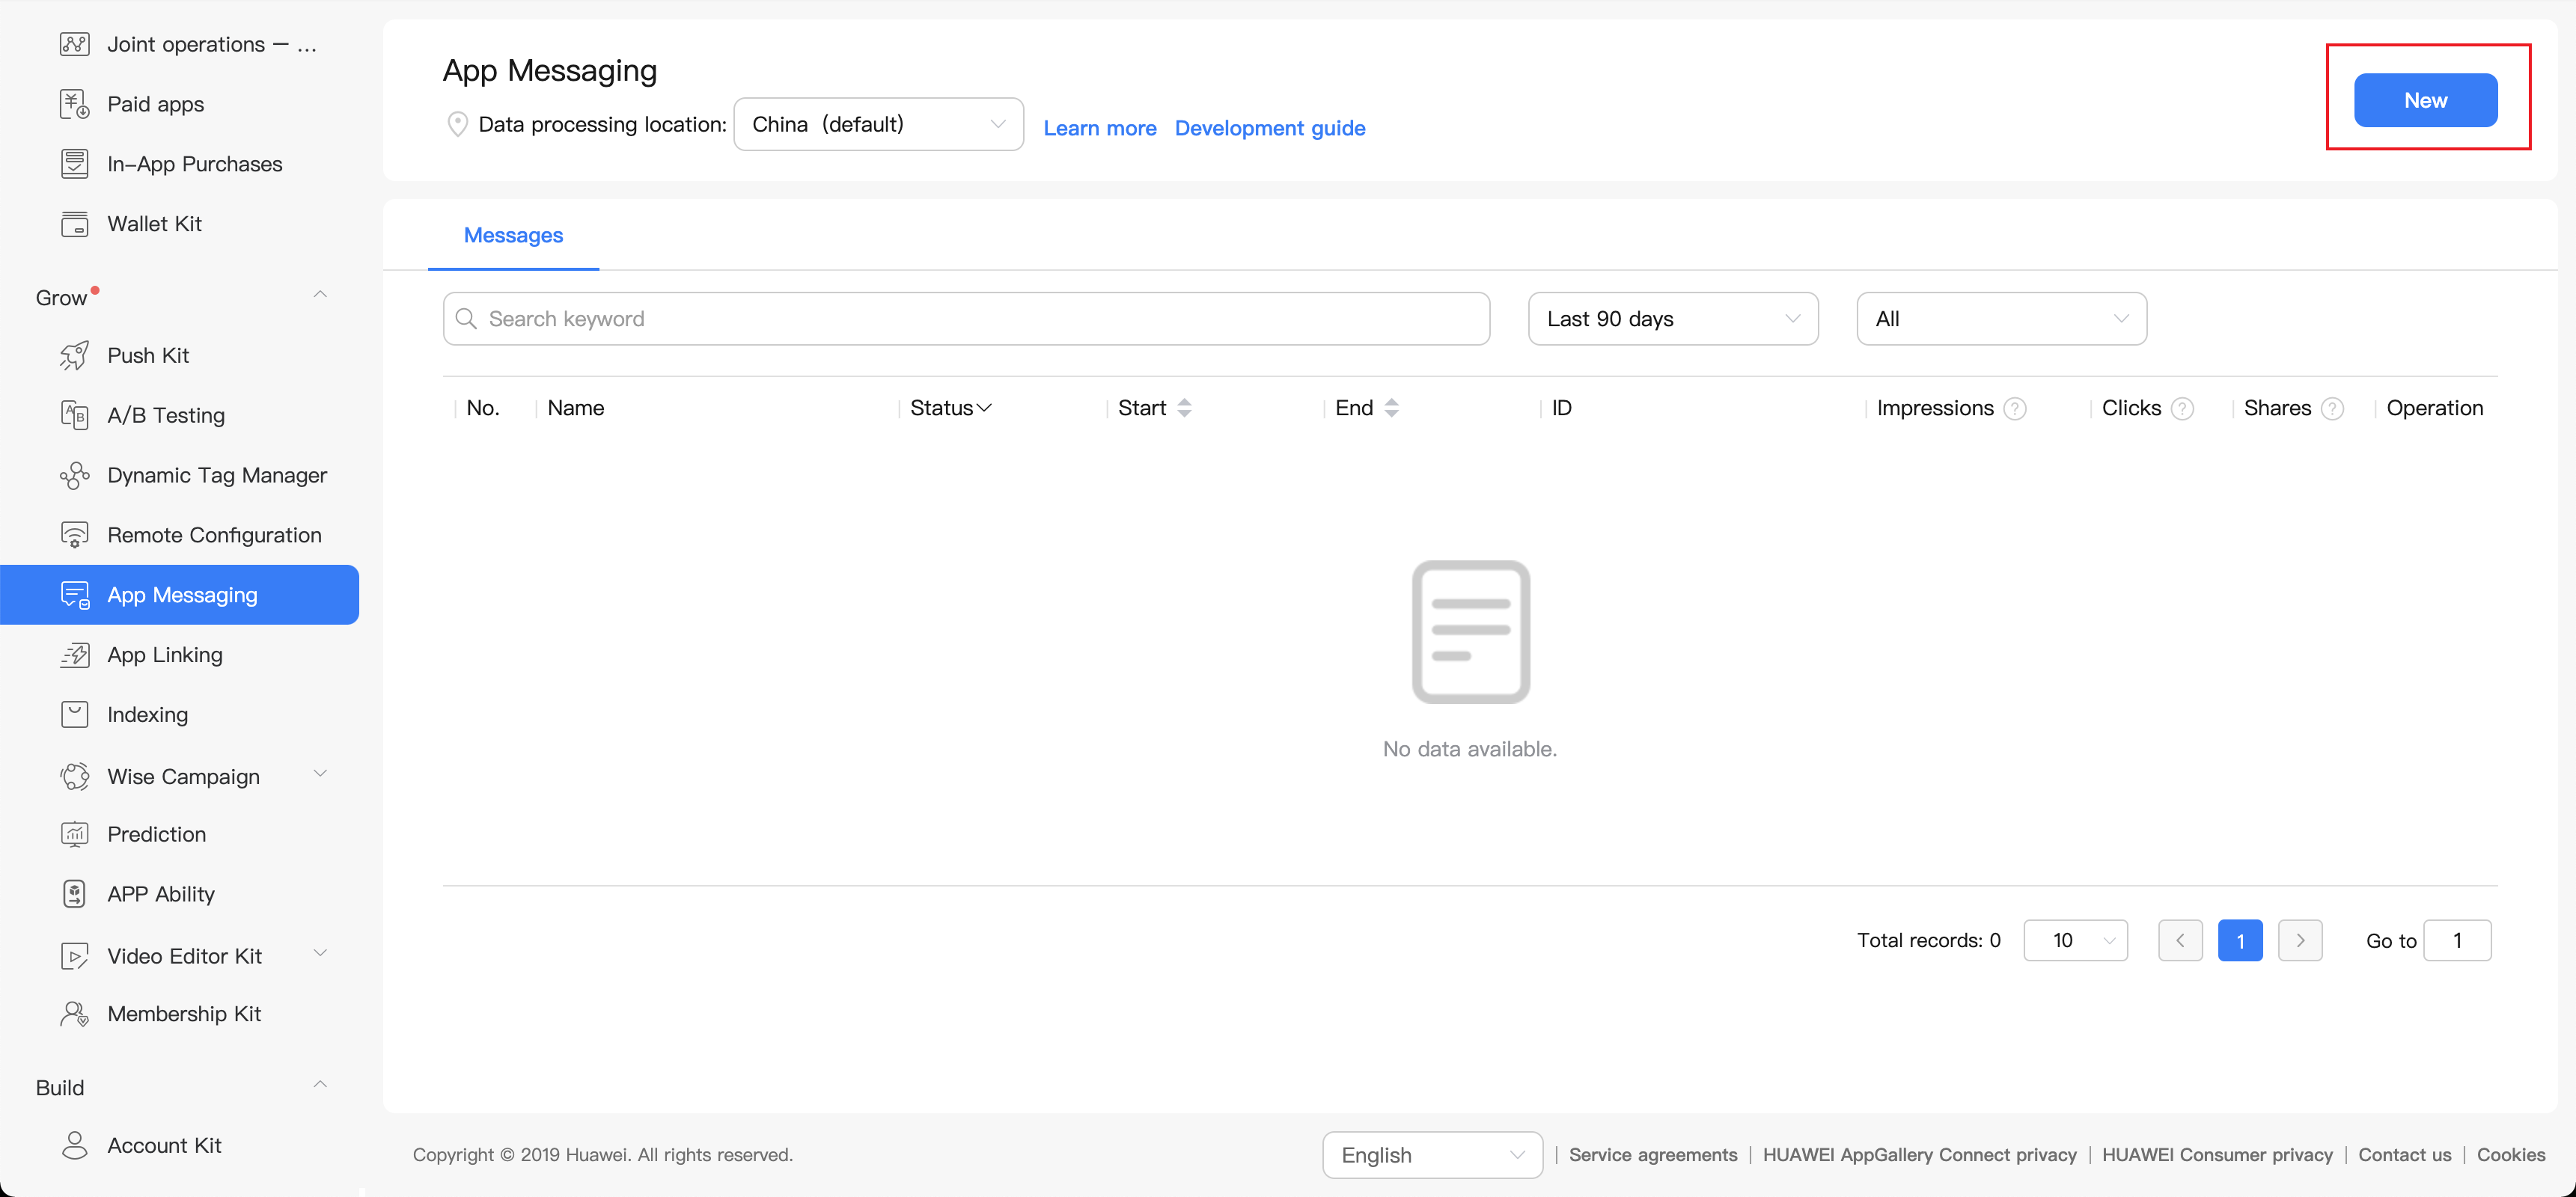Click the Impressions help question-mark icon

(2015, 409)
